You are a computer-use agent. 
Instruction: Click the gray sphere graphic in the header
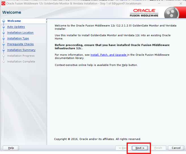(171, 12)
